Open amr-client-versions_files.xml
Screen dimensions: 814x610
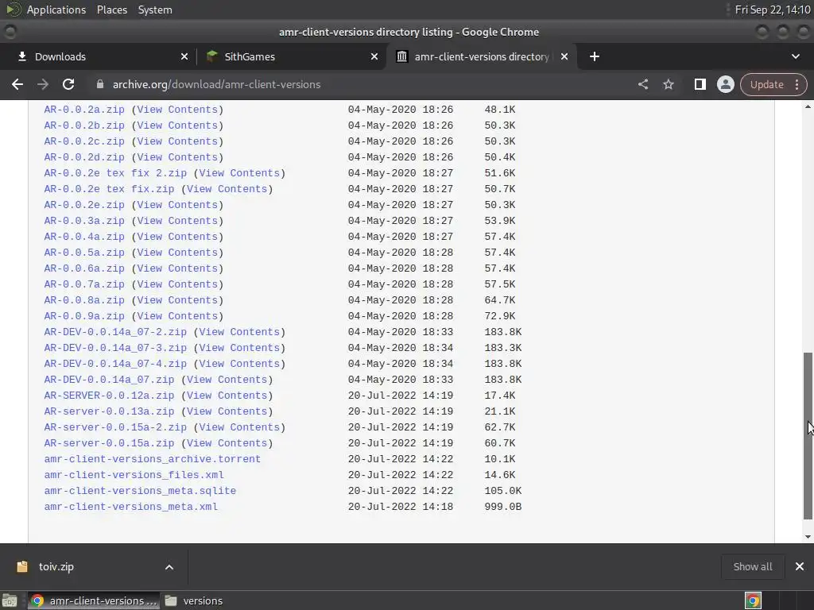pos(134,475)
